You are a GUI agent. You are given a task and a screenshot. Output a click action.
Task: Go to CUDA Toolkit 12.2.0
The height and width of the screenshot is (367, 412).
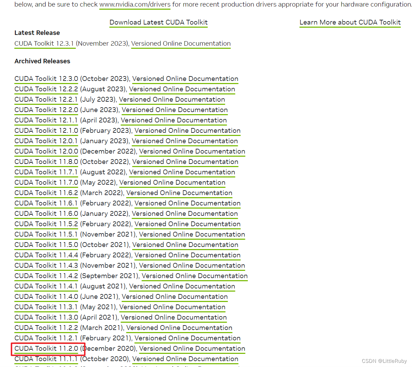pyautogui.click(x=46, y=110)
